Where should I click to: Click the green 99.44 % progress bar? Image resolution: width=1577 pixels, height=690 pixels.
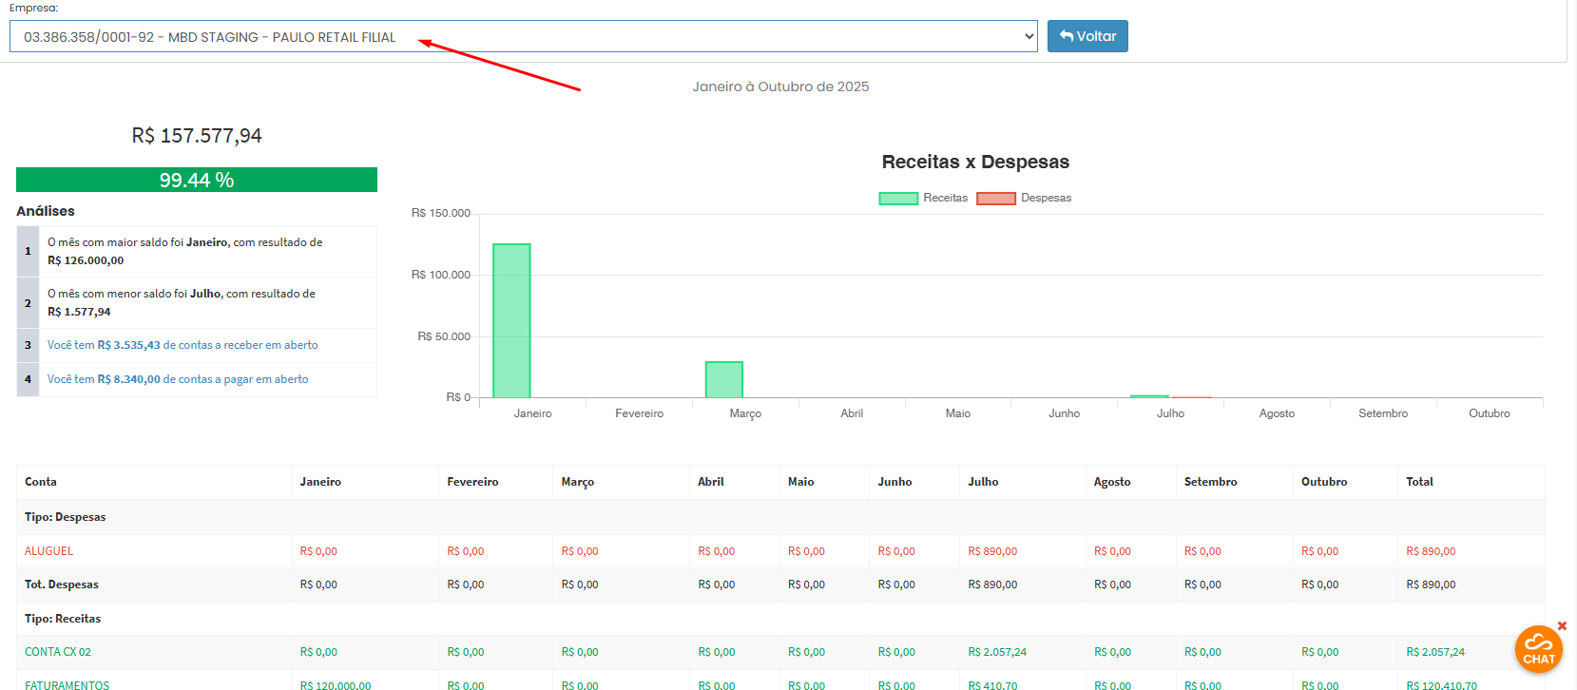[x=197, y=180]
